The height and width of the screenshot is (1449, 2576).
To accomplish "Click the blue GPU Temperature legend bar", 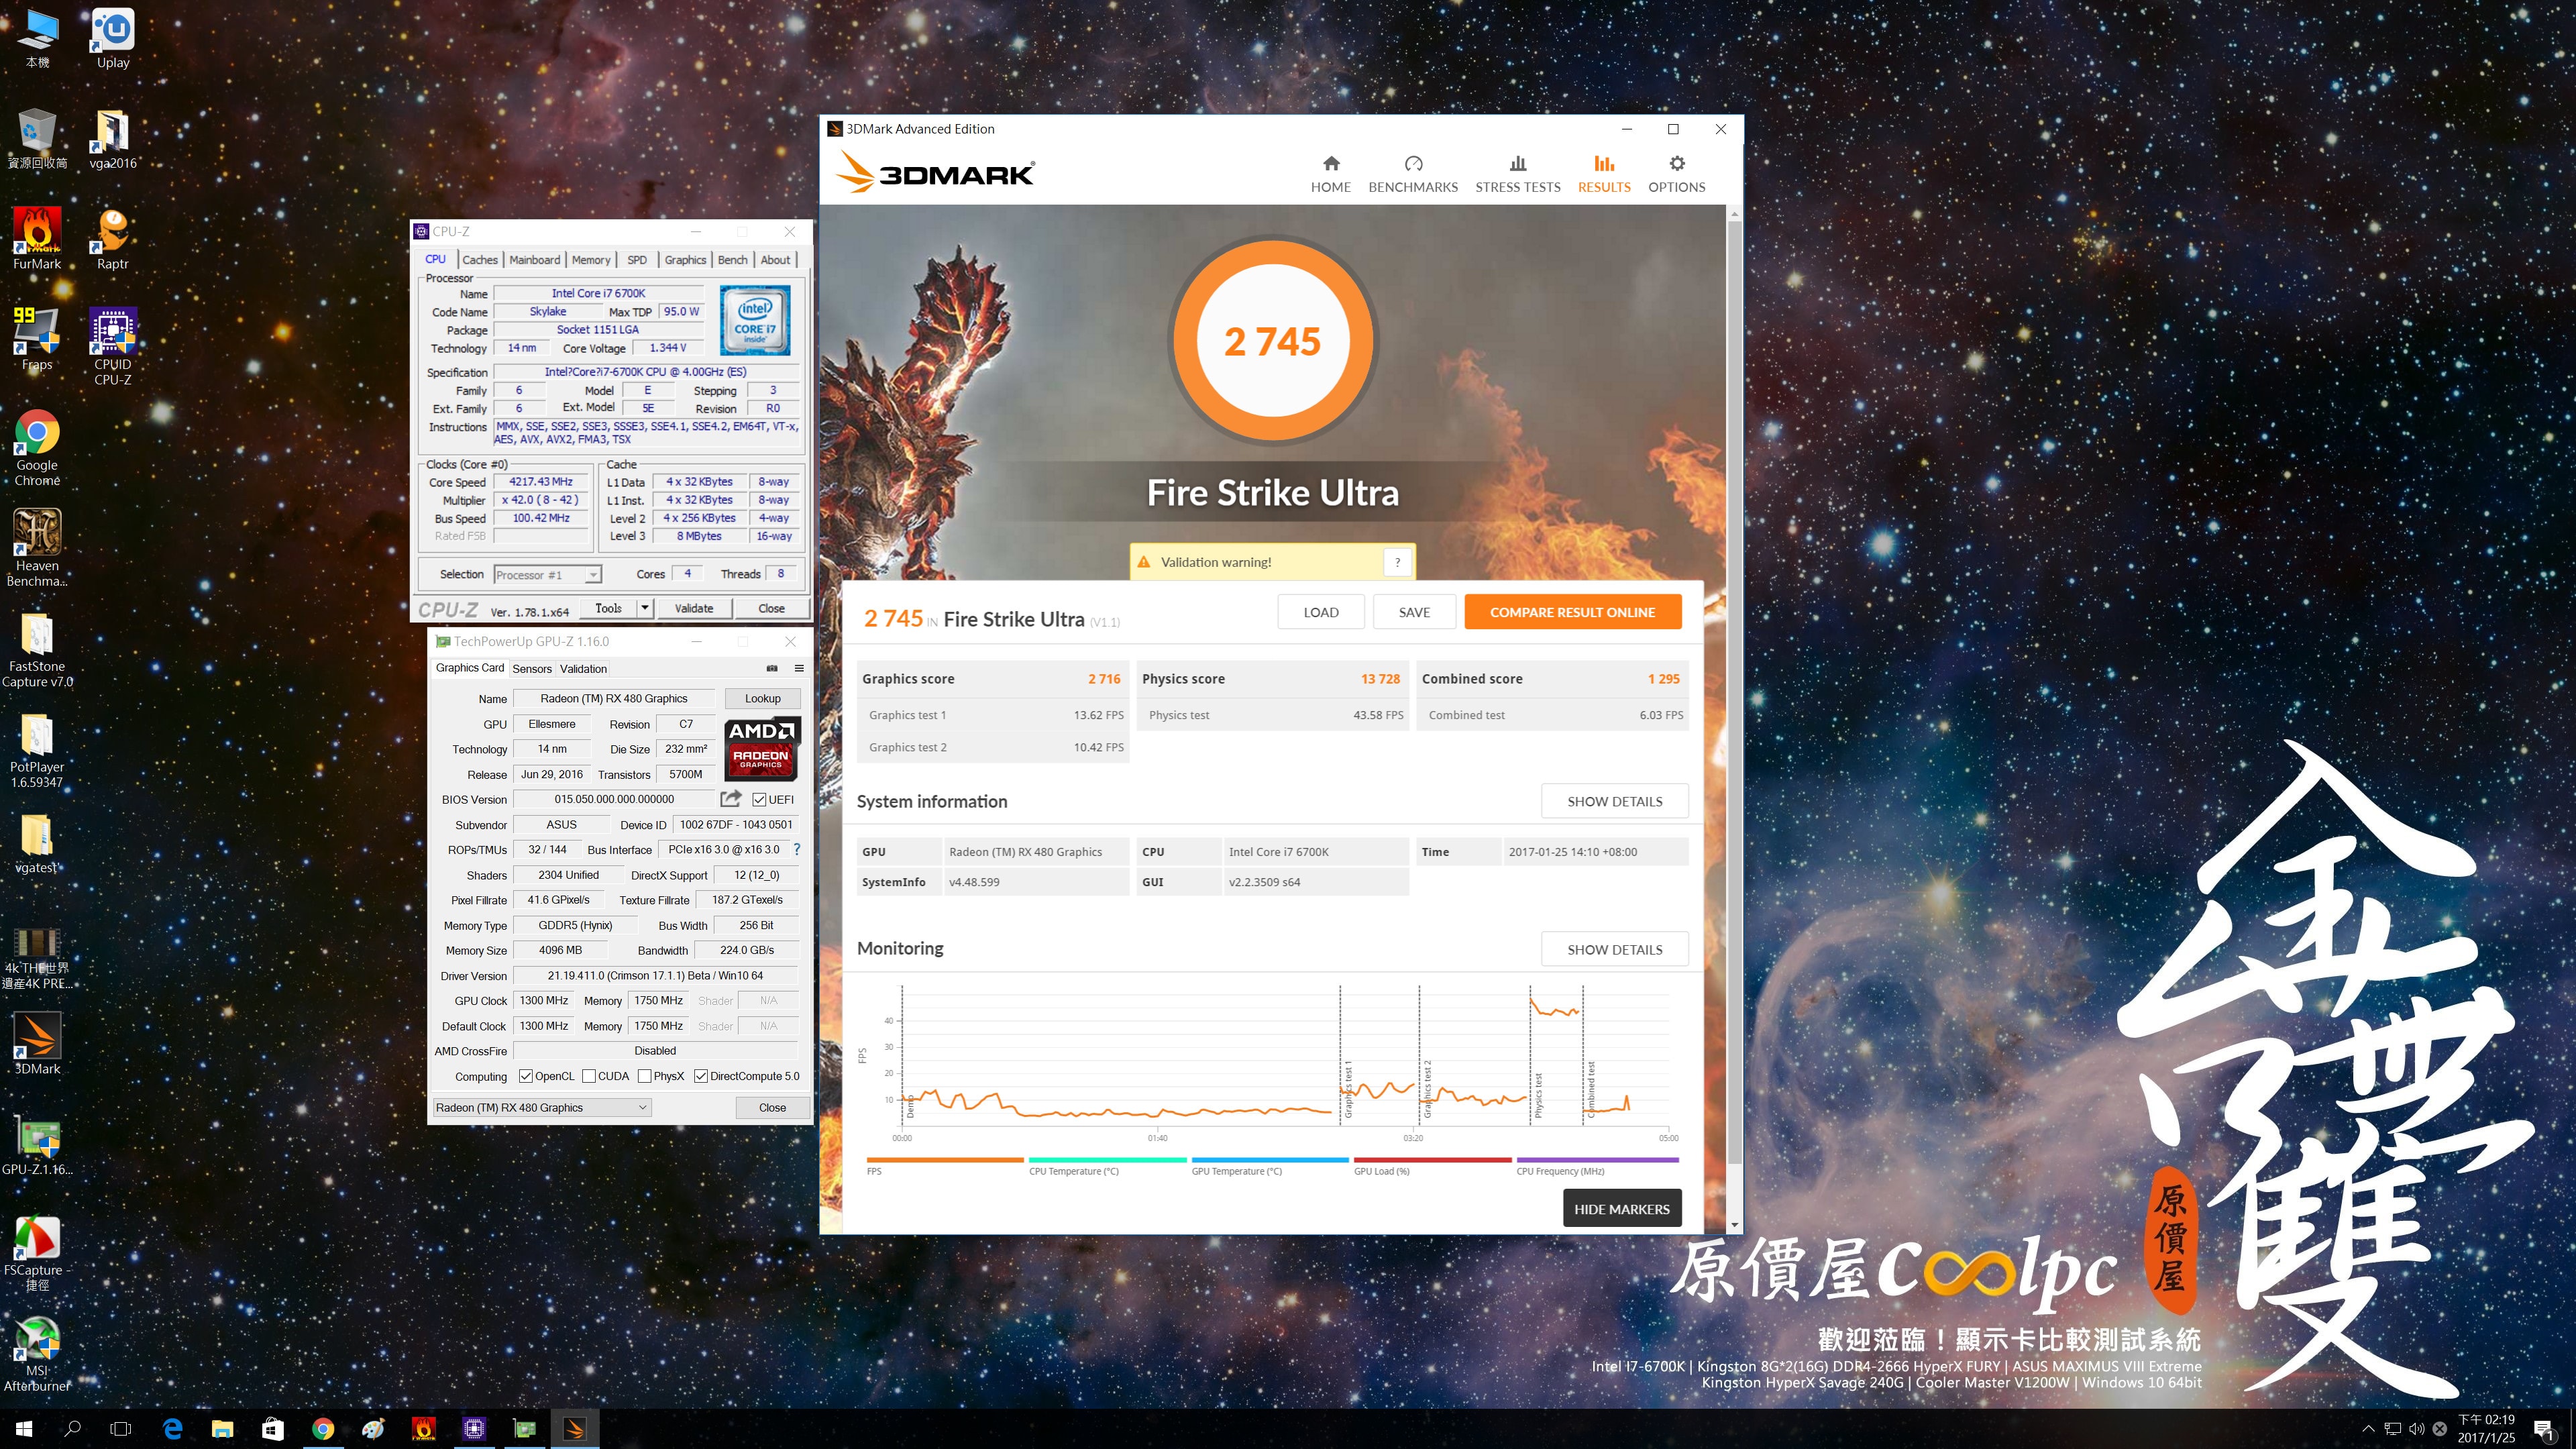I will coord(1270,1160).
